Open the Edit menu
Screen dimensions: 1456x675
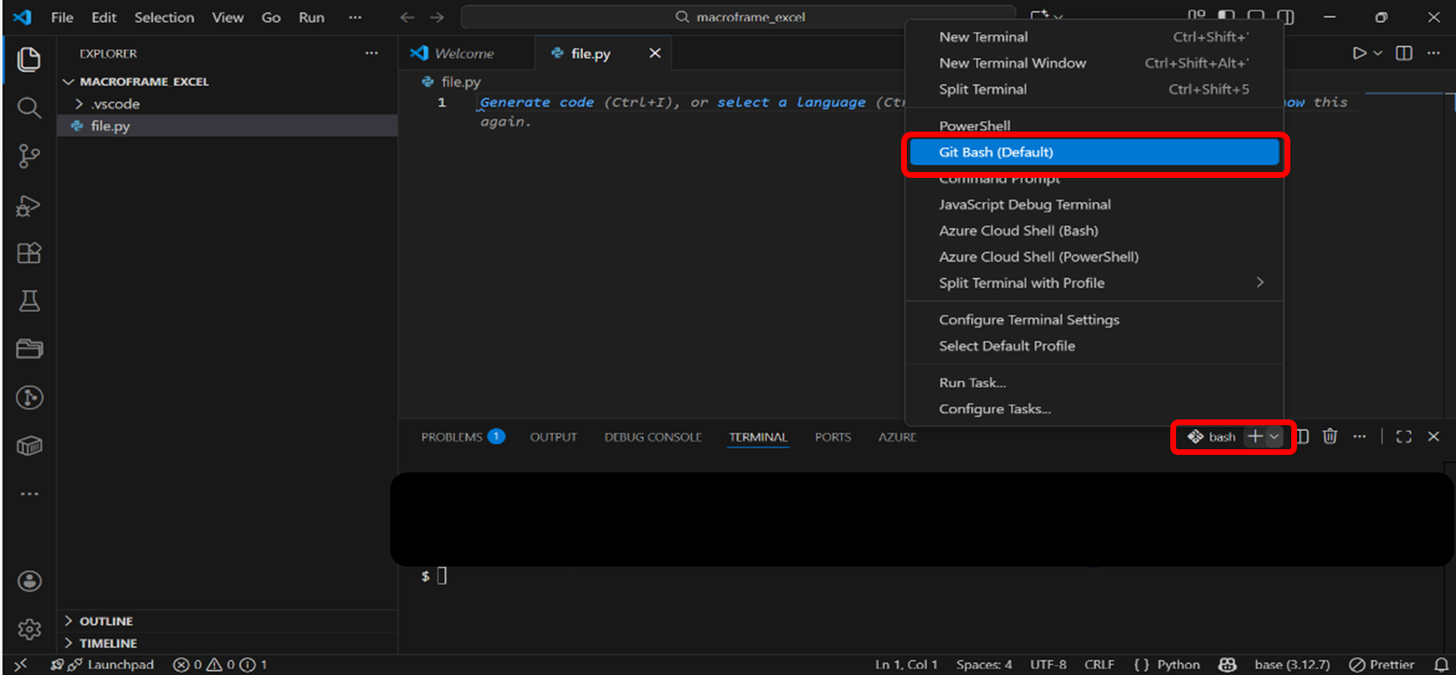point(104,17)
